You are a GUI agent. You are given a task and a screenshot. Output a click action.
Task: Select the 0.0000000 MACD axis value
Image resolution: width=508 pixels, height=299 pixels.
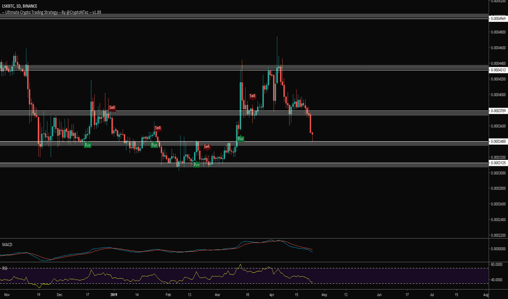click(x=498, y=249)
